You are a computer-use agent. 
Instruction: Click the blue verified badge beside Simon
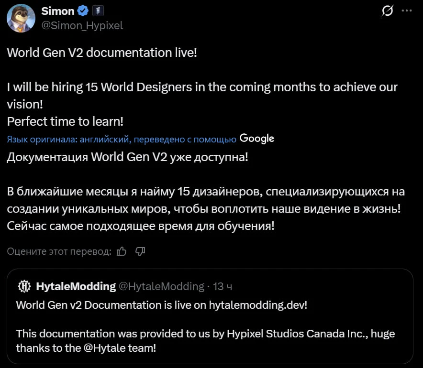pyautogui.click(x=83, y=11)
